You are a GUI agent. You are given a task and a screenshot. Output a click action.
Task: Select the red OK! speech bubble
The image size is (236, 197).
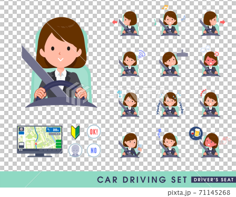[x=94, y=132]
